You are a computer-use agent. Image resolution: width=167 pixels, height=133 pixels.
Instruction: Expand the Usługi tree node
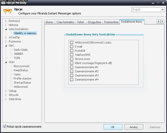(x=6, y=91)
